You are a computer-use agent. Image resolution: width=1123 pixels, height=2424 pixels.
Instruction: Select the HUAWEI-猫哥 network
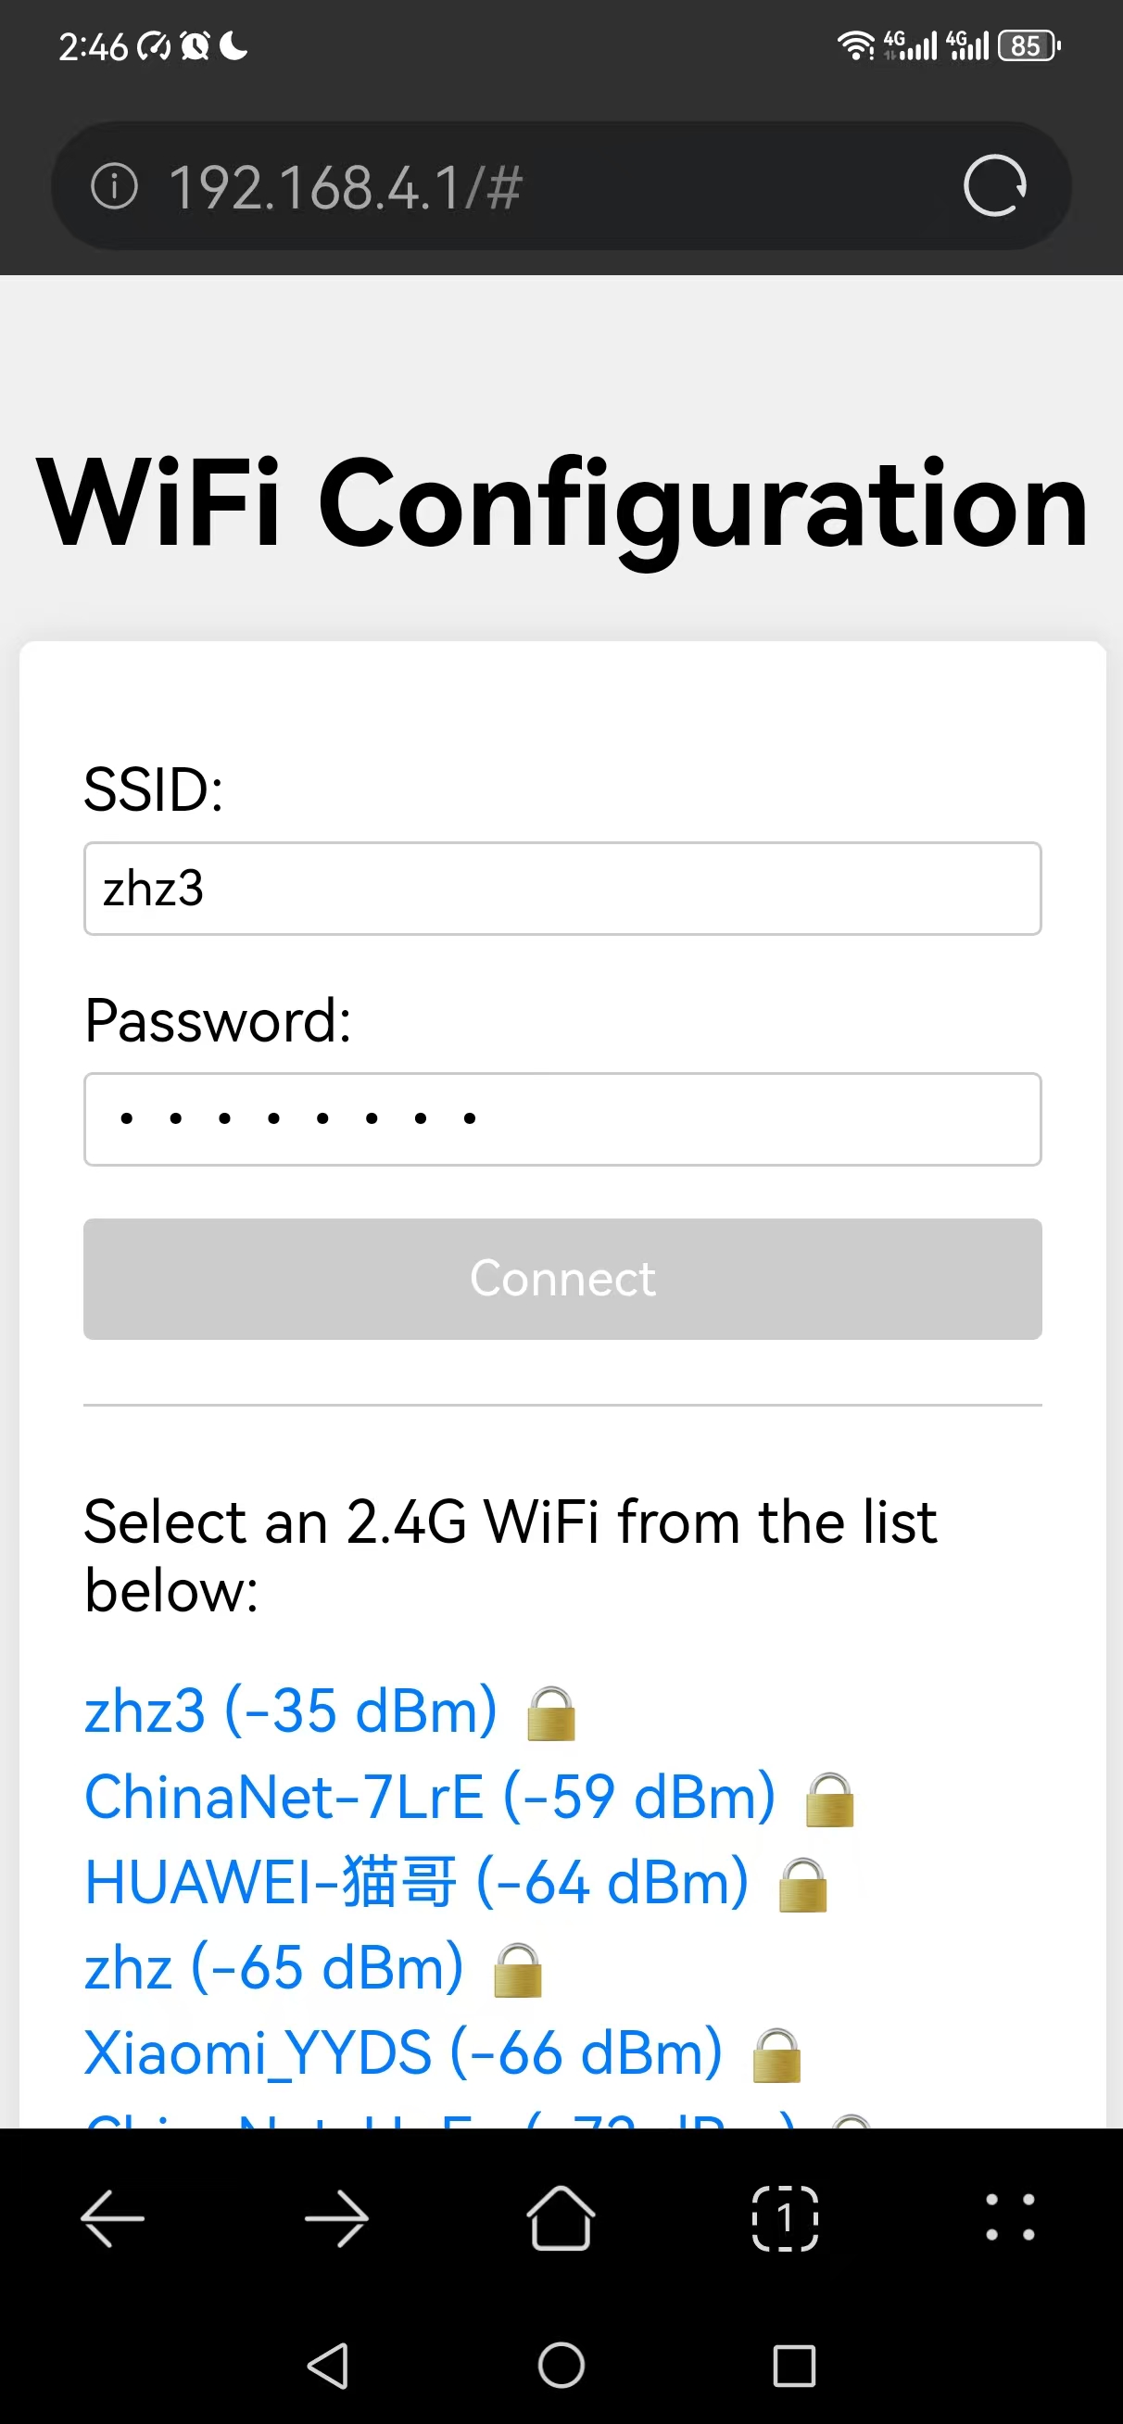[456, 1883]
